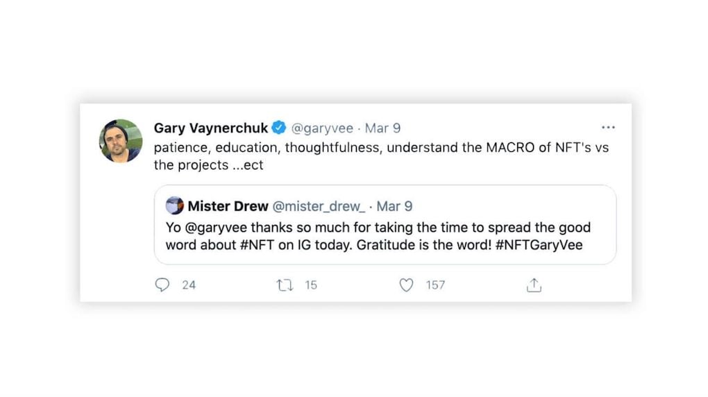Click the quoted tweet's Mar 9 date
The image size is (708, 397).
[394, 206]
